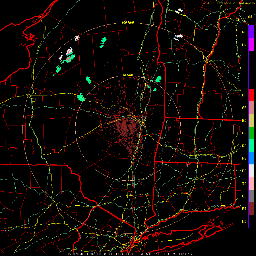This screenshot has height=256, width=256.
Task: Click the RF purple legend swatch
Action: [251, 32]
